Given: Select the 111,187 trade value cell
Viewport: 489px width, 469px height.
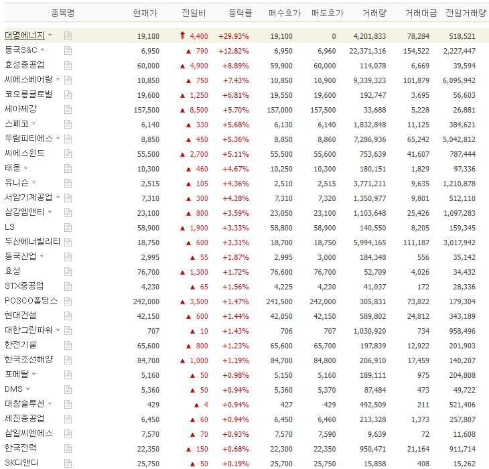Looking at the screenshot, I should [x=417, y=243].
